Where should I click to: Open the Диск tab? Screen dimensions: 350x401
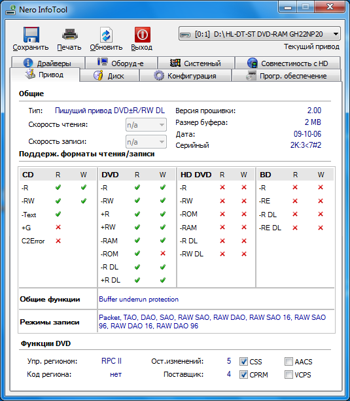click(109, 76)
